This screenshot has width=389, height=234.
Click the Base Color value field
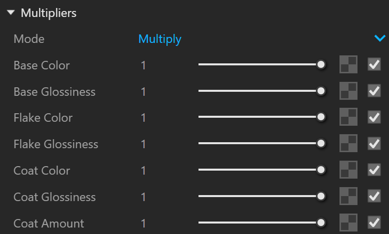[143, 65]
